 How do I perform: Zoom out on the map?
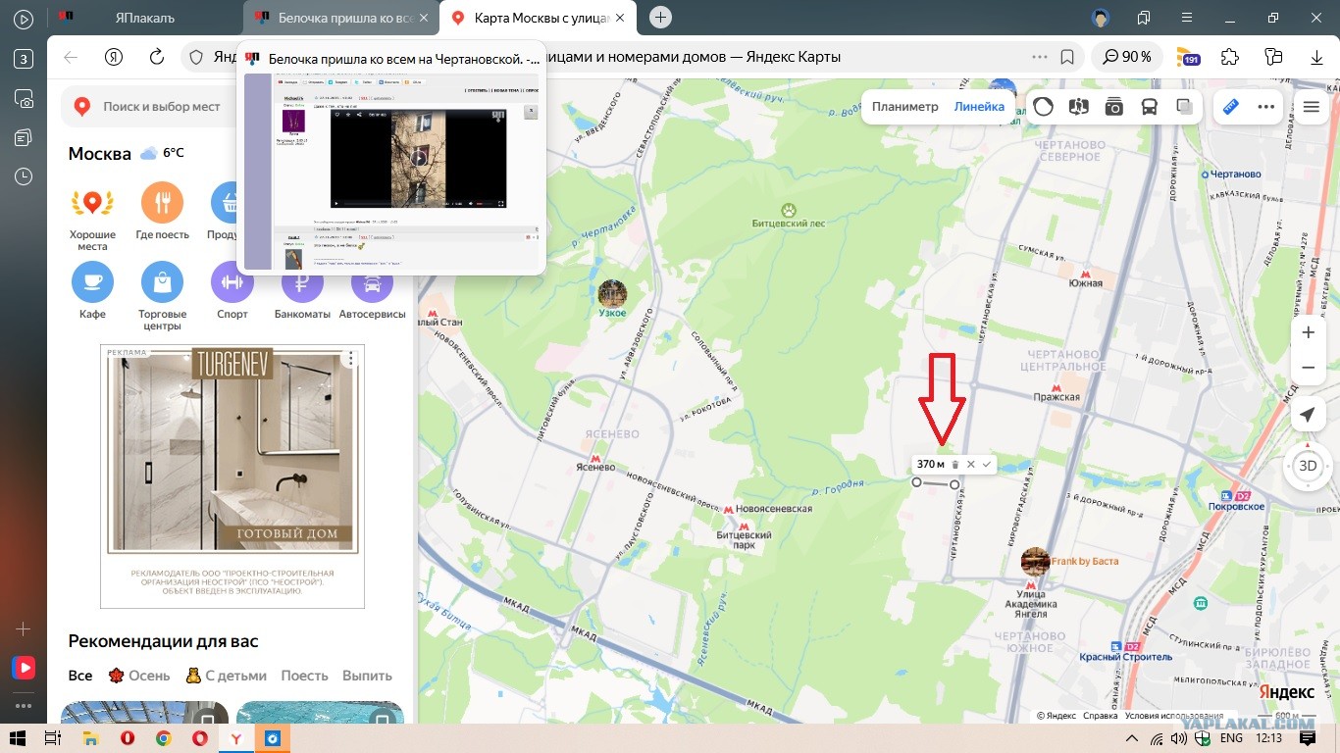(x=1308, y=368)
